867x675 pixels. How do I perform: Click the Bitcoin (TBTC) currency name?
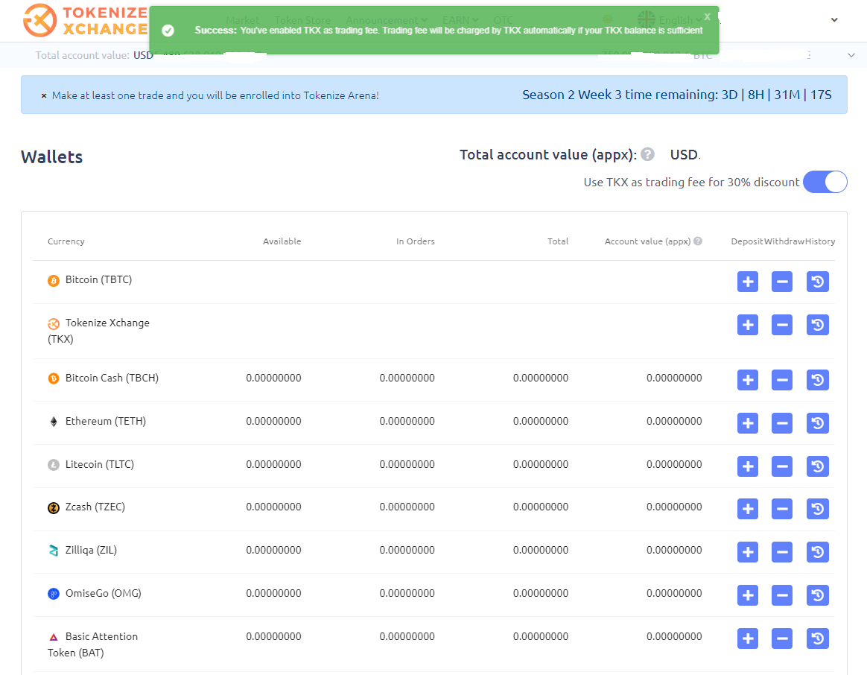coord(98,279)
